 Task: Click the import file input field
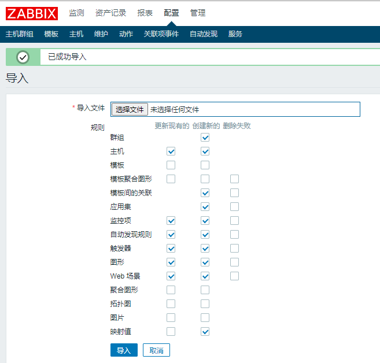pyautogui.click(x=235, y=109)
